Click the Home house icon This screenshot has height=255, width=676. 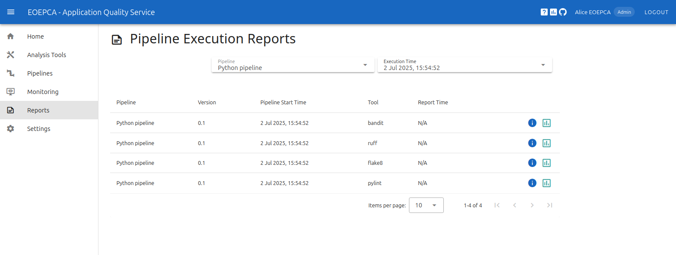[x=11, y=36]
